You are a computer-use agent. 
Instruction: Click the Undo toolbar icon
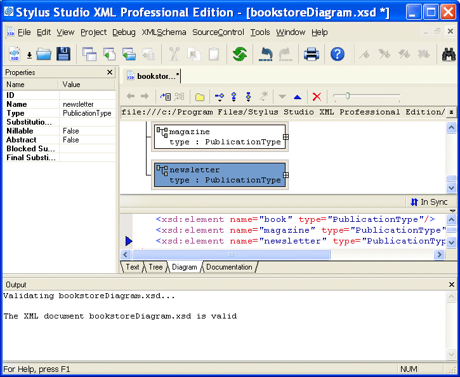(266, 54)
